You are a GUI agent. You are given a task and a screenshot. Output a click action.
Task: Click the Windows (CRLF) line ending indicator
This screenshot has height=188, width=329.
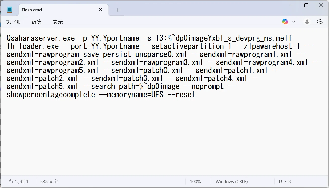(231, 181)
